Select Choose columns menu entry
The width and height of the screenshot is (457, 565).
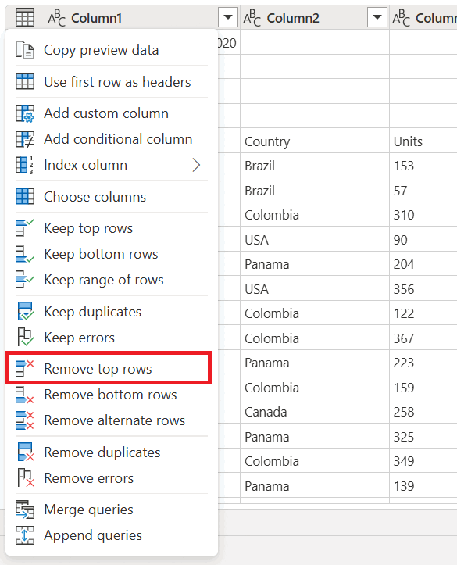(x=112, y=196)
